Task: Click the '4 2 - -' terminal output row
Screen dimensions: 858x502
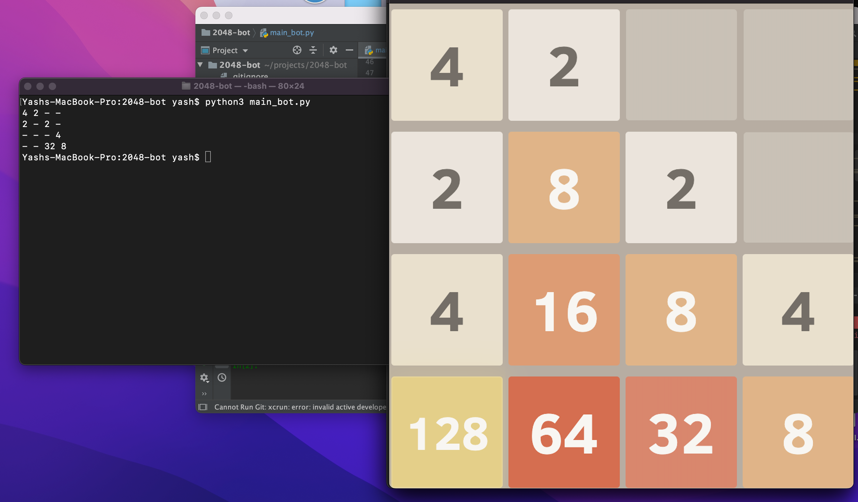Action: (x=42, y=113)
